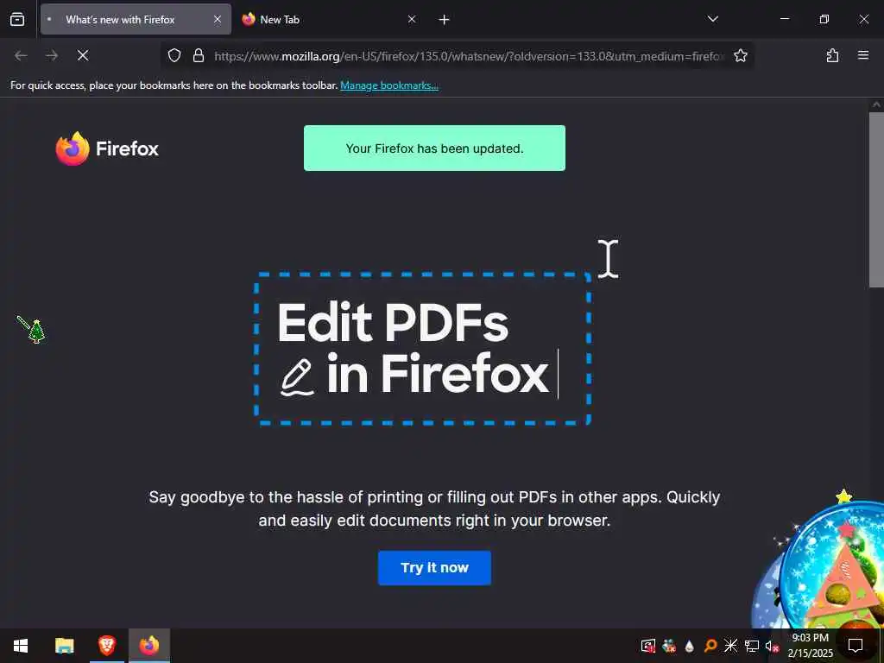Bookmark this page with star icon
884x663 pixels.
coord(740,56)
